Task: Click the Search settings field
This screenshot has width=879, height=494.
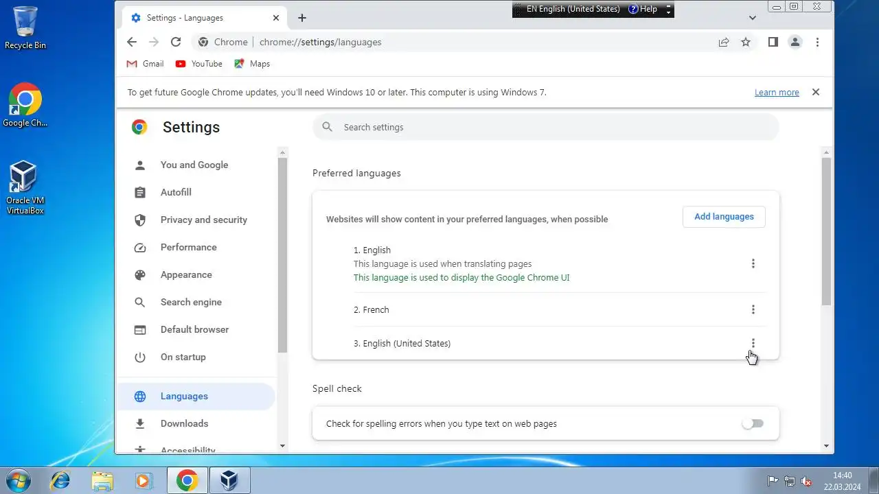Action: point(546,127)
